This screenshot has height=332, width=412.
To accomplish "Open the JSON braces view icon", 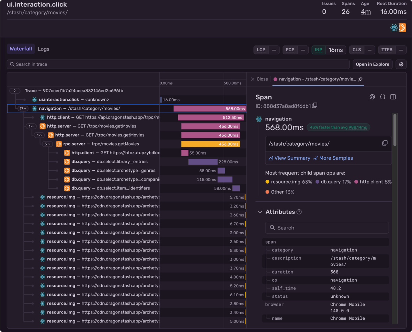I will [382, 97].
